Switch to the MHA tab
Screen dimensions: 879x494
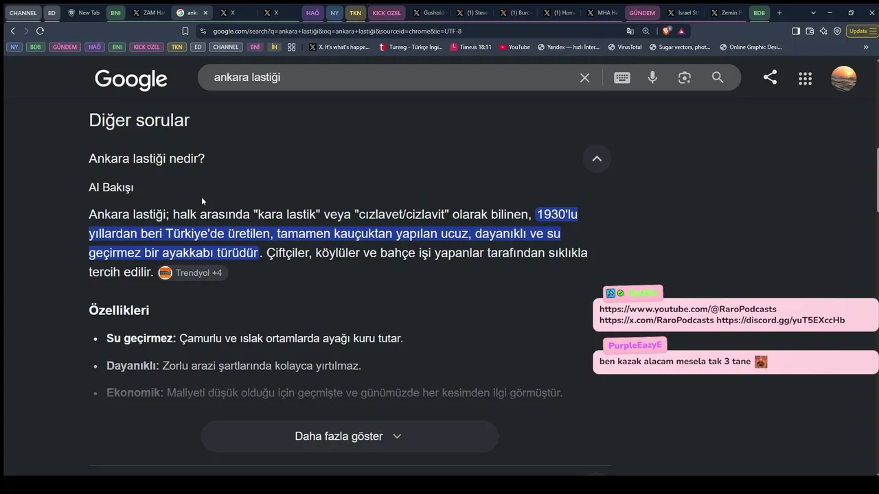[x=603, y=12]
